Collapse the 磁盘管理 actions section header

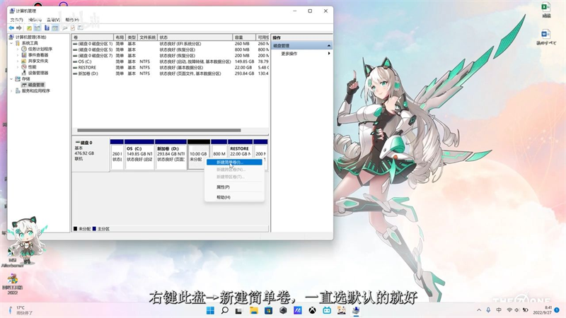click(x=329, y=46)
